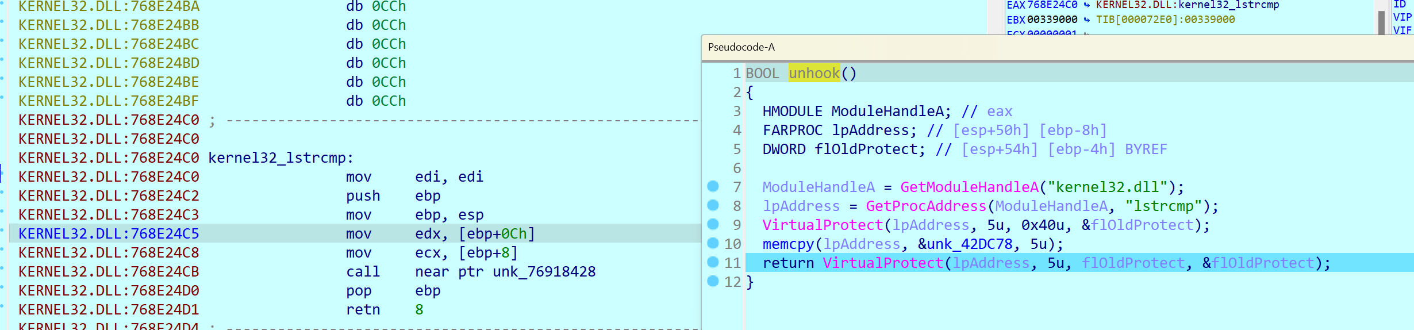1414x330 pixels.
Task: Toggle the VIF flag value
Action: point(1402,30)
